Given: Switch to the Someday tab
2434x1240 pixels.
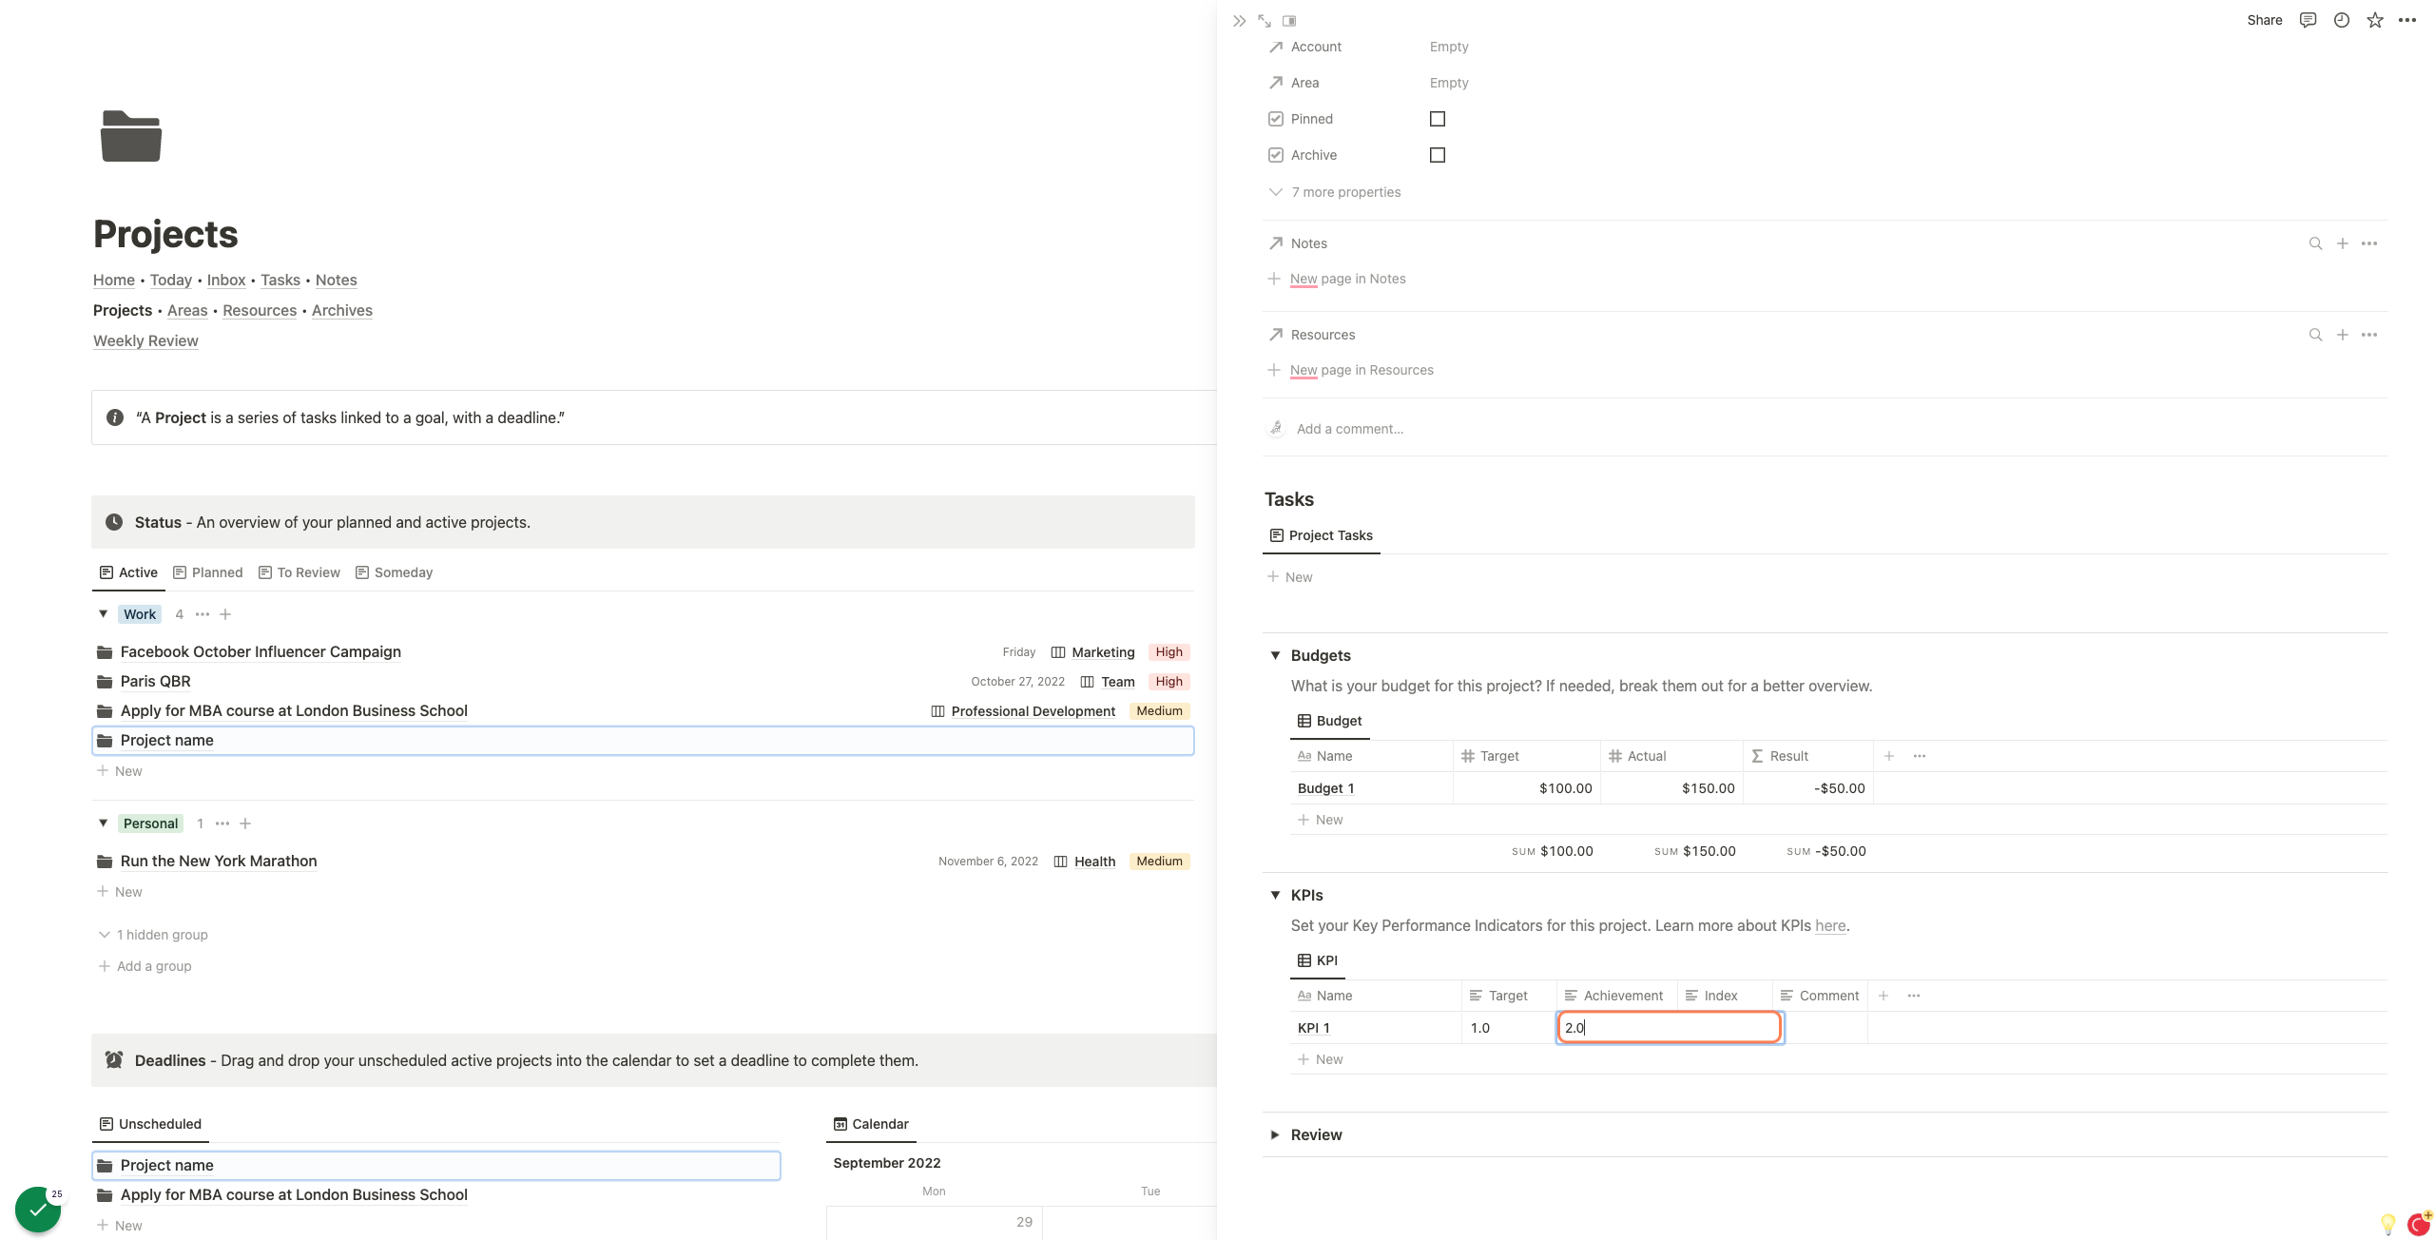Looking at the screenshot, I should pyautogui.click(x=395, y=572).
